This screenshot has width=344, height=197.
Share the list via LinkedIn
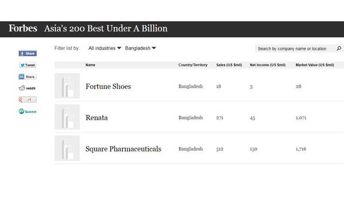28,77
